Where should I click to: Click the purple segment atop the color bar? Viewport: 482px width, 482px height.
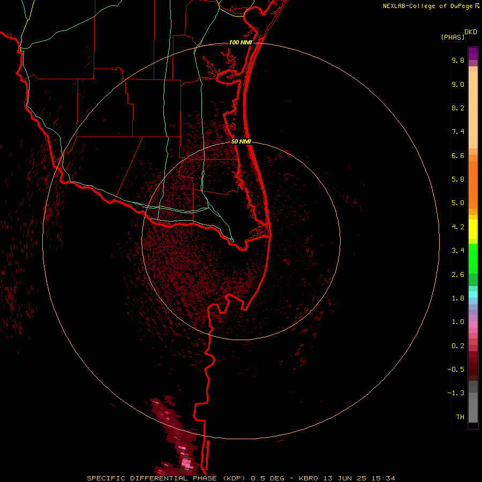[x=473, y=54]
